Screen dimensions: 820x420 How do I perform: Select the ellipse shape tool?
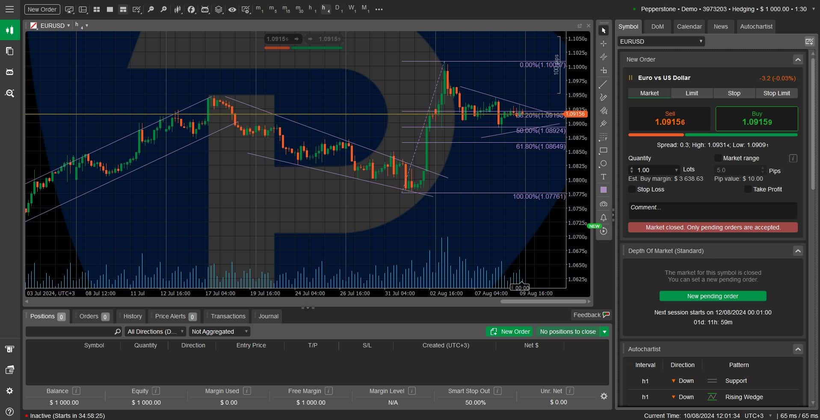point(604,164)
